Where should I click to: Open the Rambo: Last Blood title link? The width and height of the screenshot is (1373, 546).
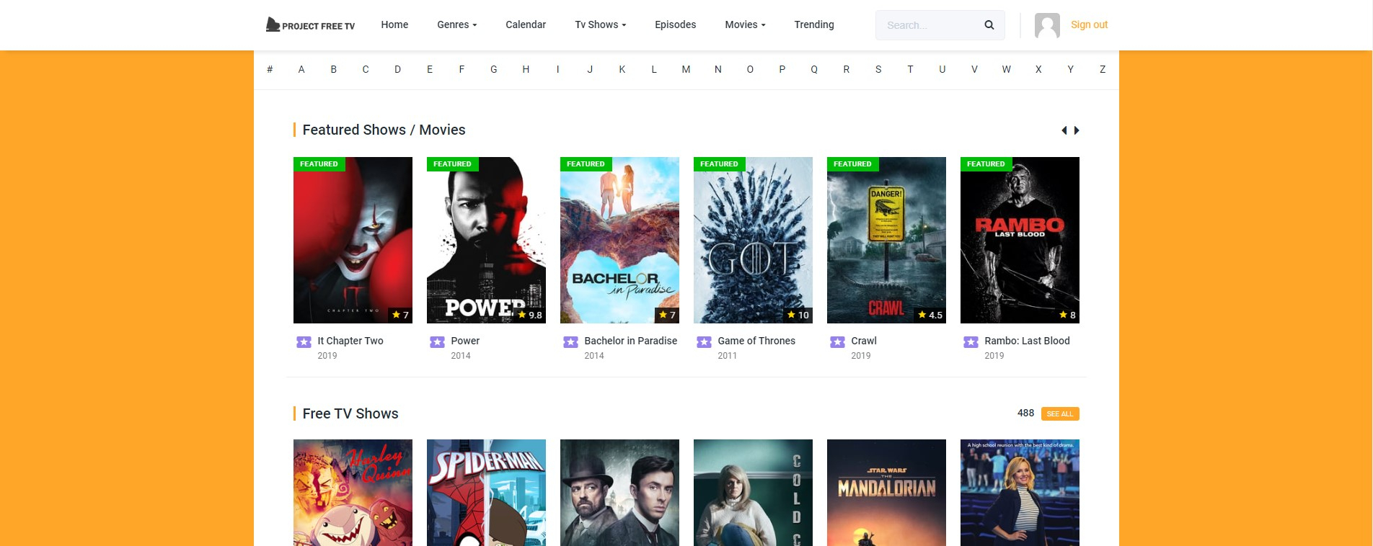click(1027, 341)
